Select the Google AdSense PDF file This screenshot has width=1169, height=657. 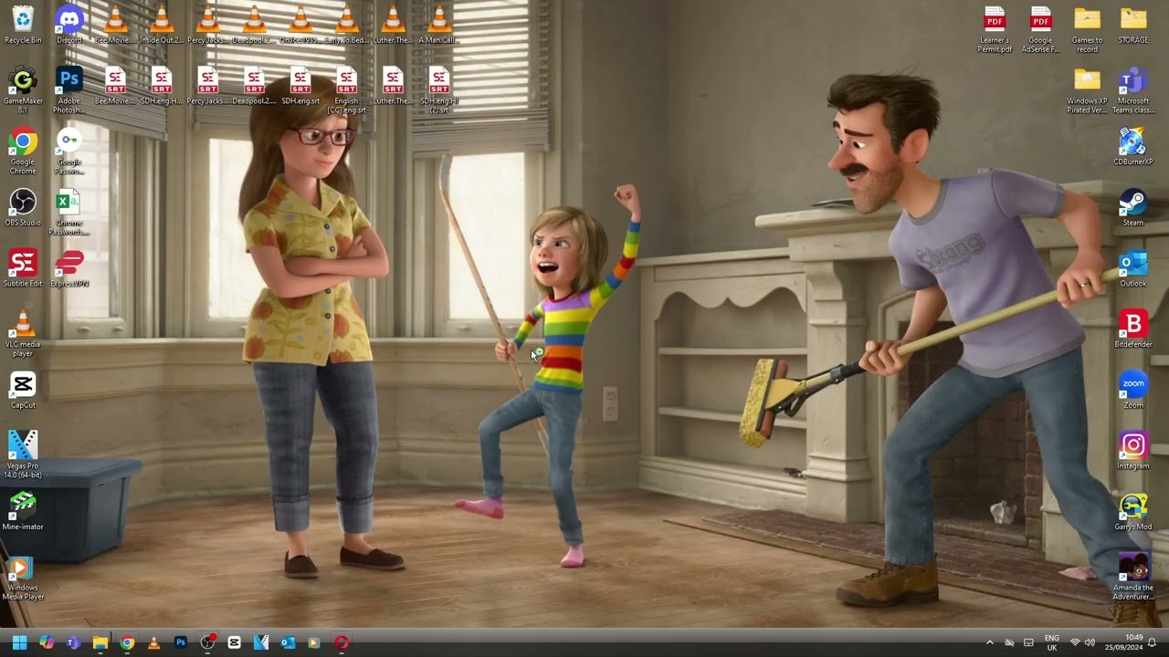(1041, 29)
